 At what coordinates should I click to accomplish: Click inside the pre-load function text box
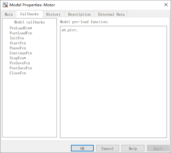pyautogui.click(x=113, y=82)
